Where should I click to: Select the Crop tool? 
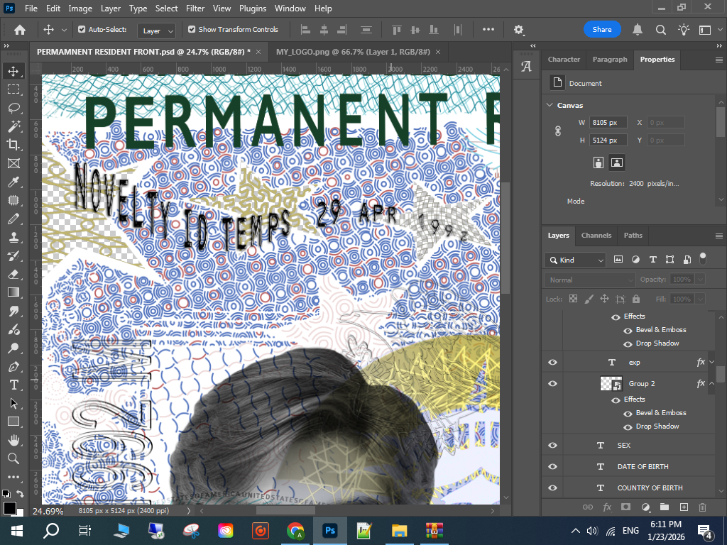13,145
